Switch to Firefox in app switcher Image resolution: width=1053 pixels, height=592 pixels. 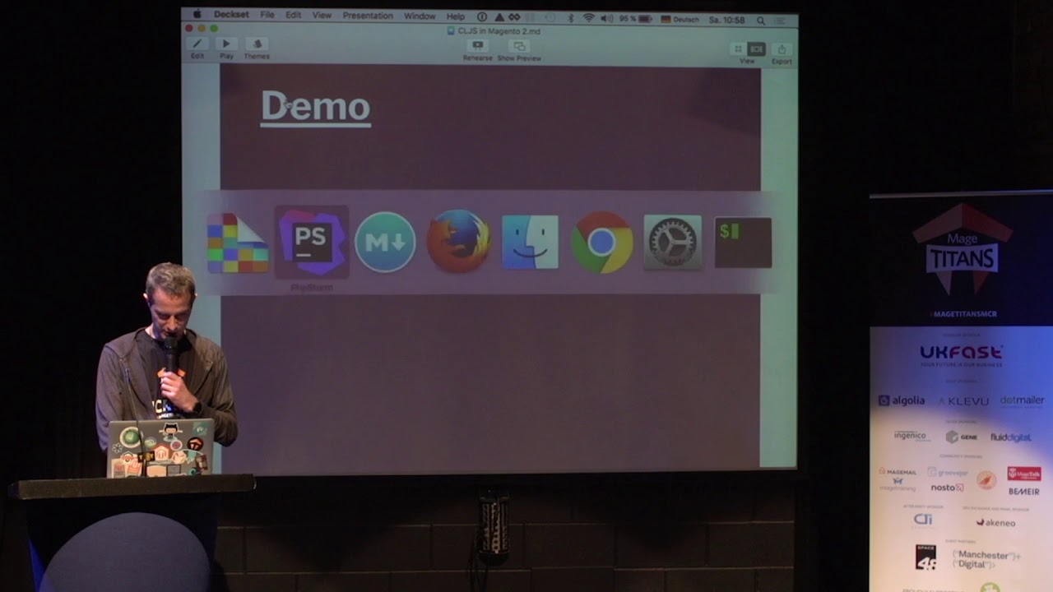458,242
